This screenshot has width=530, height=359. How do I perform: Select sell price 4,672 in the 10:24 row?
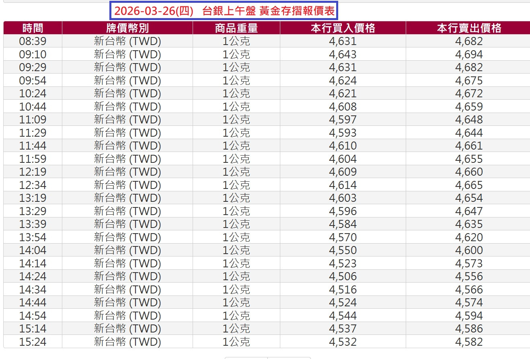click(x=469, y=93)
